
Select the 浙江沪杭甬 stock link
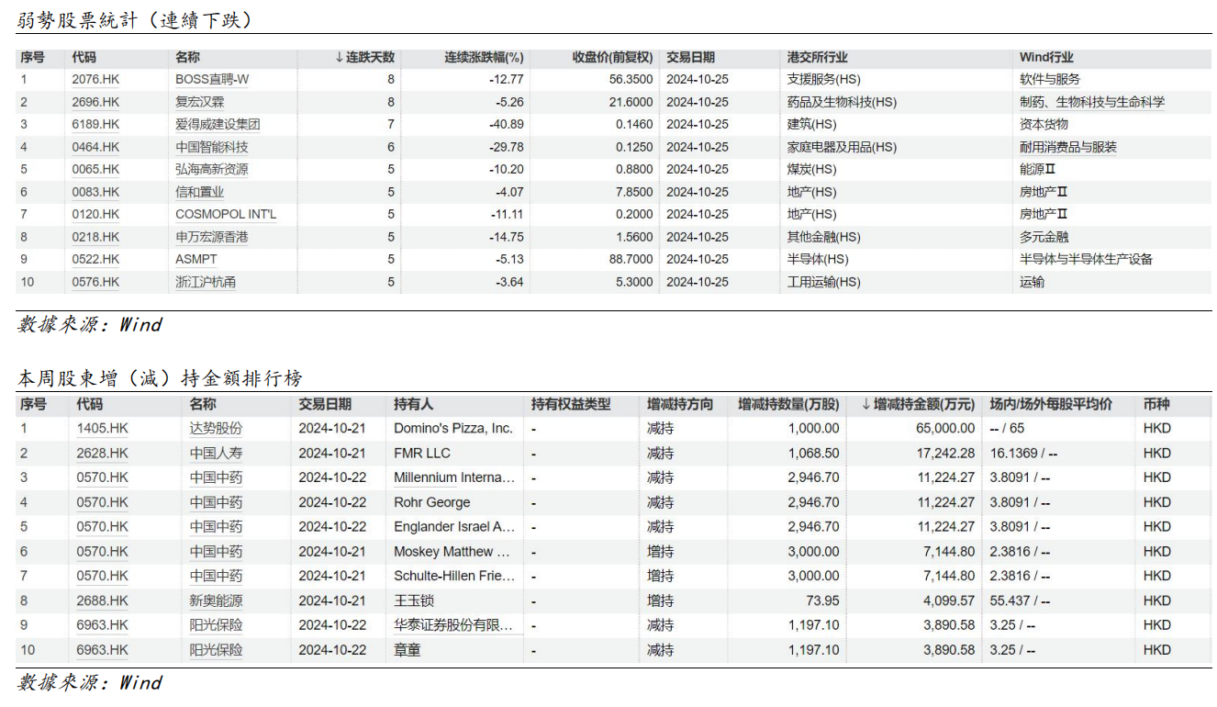click(x=206, y=282)
